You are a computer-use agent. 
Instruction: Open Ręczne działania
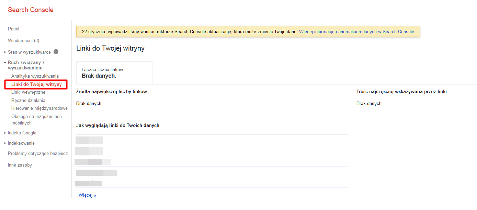point(28,100)
